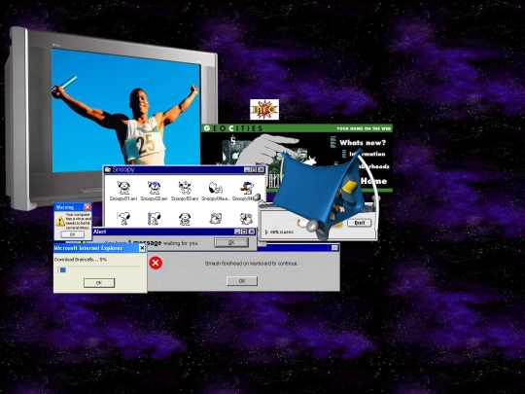
Task: Select the front-facing Snoopy icon in blue shirt
Action: (185, 219)
